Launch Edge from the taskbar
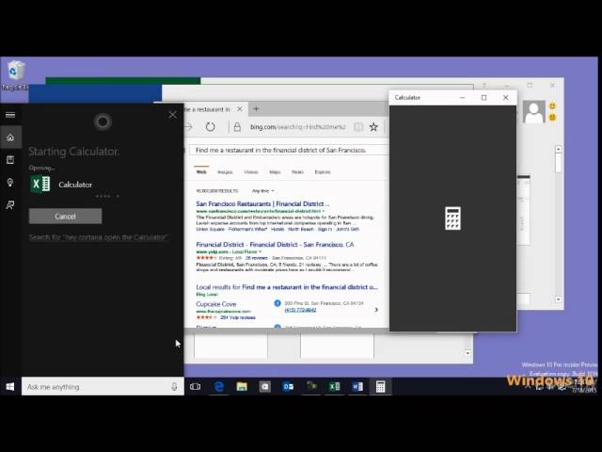The width and height of the screenshot is (602, 452). pyautogui.click(x=218, y=387)
